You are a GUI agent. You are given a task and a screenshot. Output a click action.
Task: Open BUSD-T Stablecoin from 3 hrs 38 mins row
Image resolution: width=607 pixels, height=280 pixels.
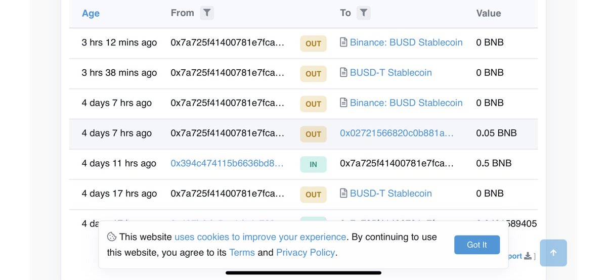pyautogui.click(x=391, y=73)
